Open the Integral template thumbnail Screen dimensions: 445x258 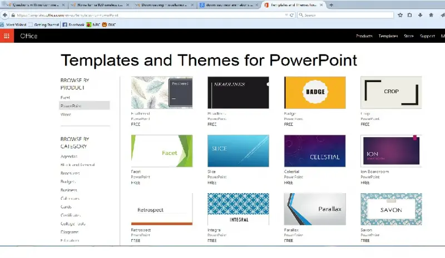[x=238, y=209]
